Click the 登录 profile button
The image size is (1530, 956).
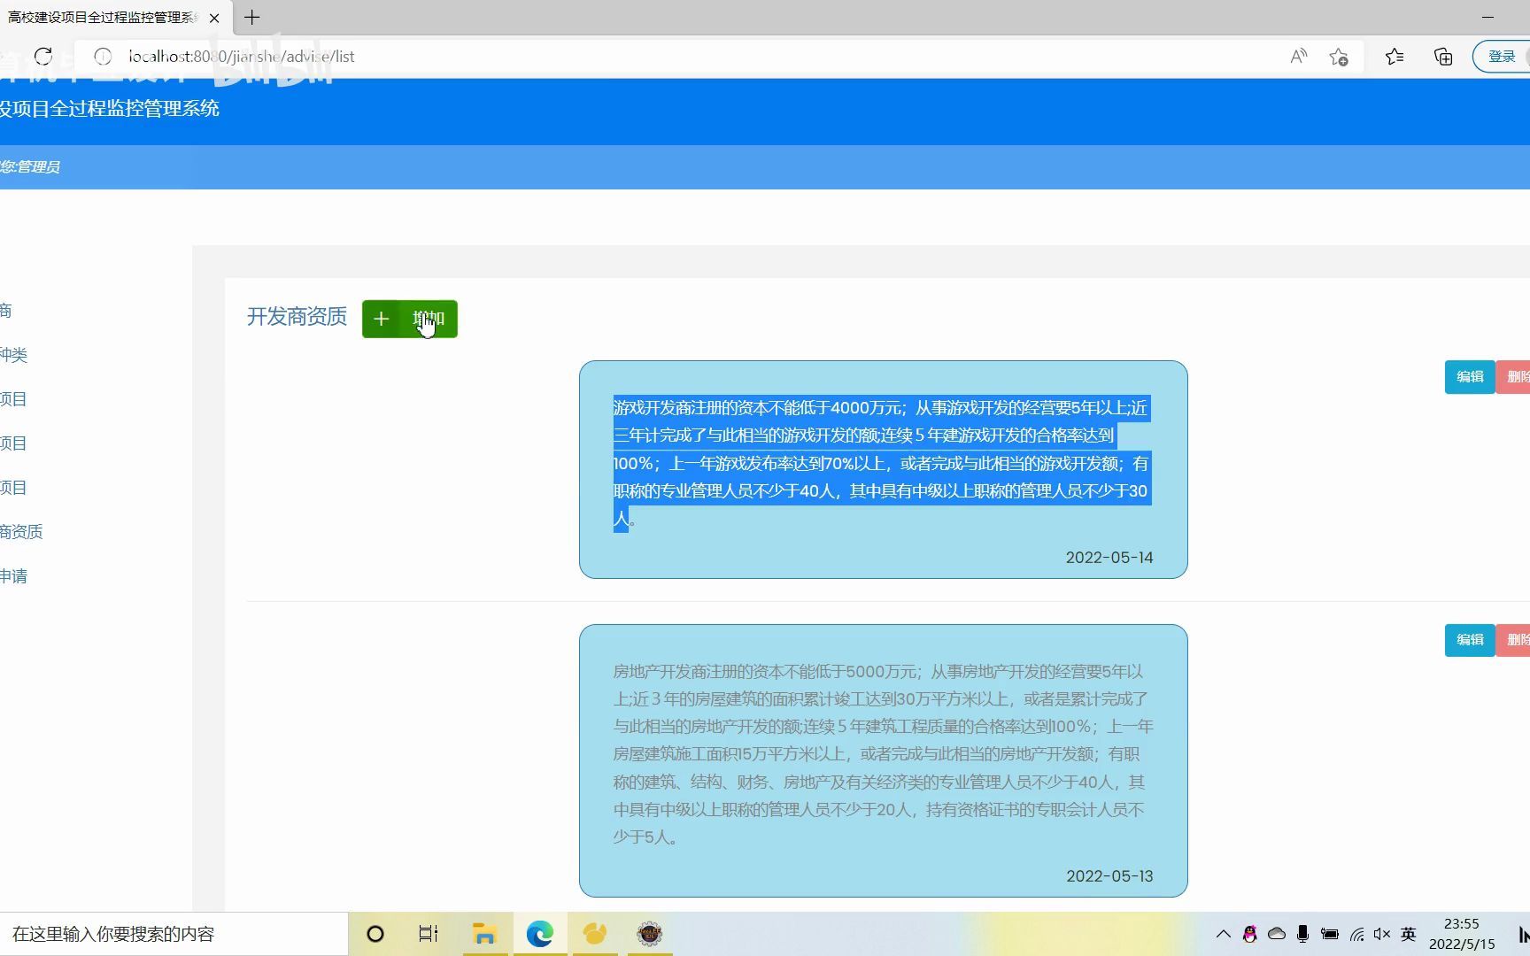(1503, 57)
